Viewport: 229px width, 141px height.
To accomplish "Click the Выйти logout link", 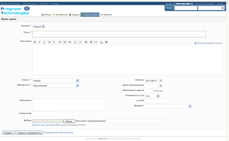I will tap(221, 4).
